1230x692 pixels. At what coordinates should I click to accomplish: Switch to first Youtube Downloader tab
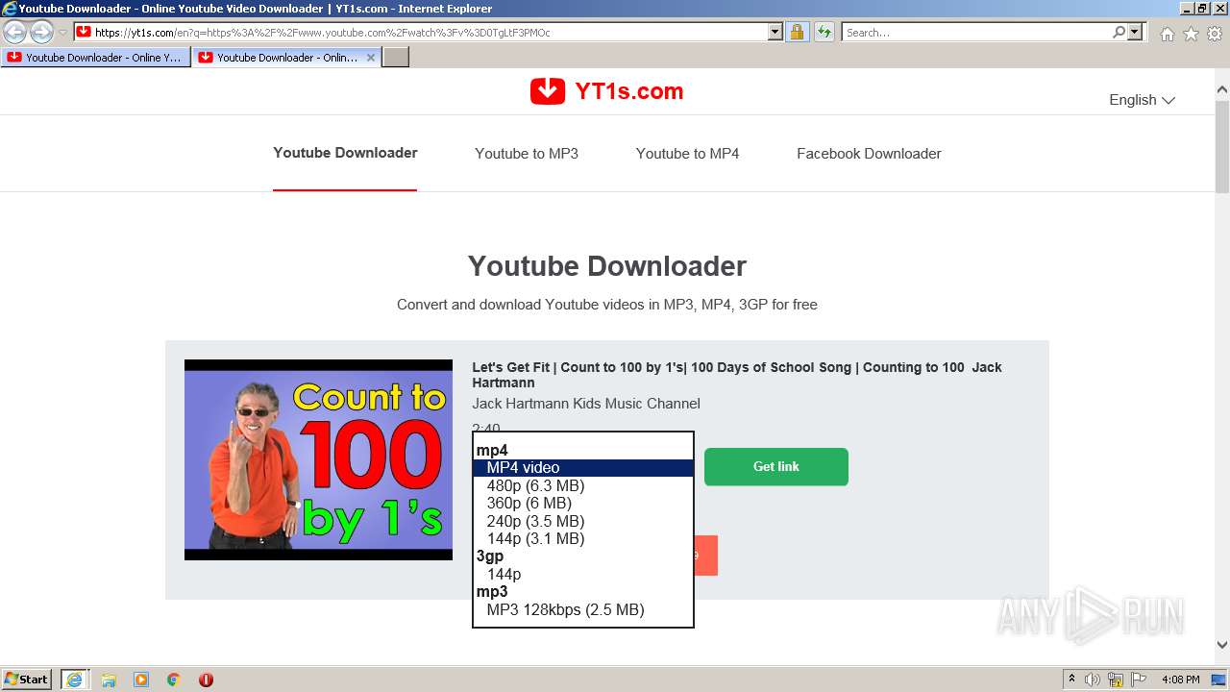coord(94,58)
